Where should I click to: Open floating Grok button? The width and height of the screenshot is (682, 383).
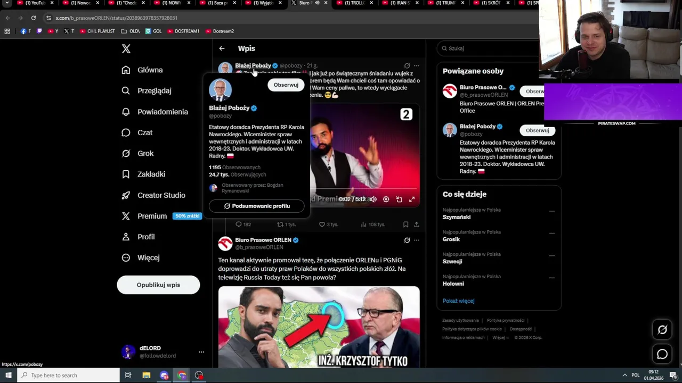(662, 330)
